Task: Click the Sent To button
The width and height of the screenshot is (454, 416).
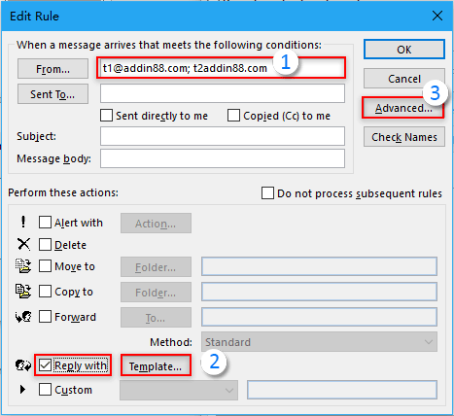Action: pyautogui.click(x=52, y=94)
